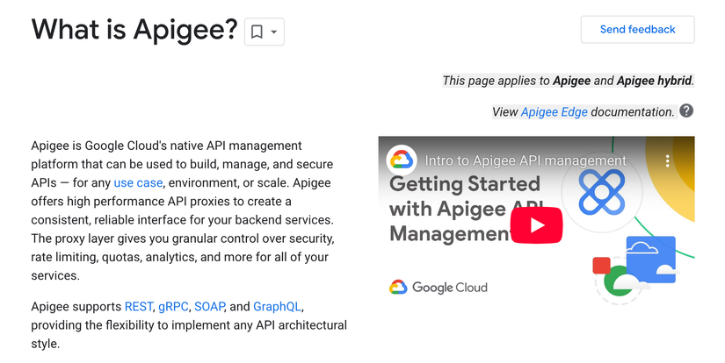Open the SOAP link
The width and height of the screenshot is (725, 363).
tap(209, 307)
